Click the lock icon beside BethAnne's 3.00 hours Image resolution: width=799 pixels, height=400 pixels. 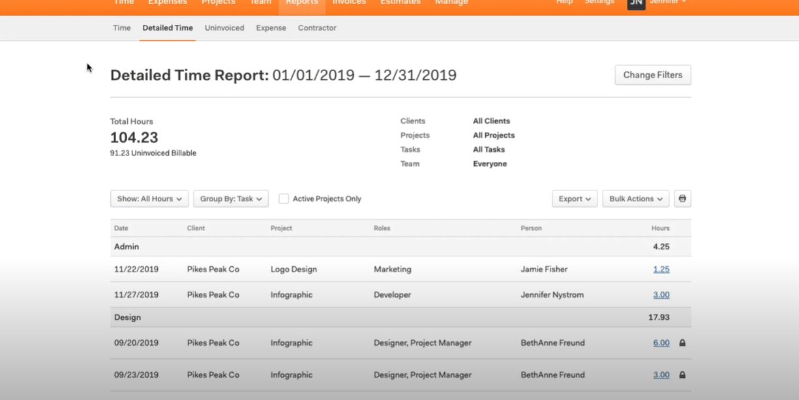(682, 375)
